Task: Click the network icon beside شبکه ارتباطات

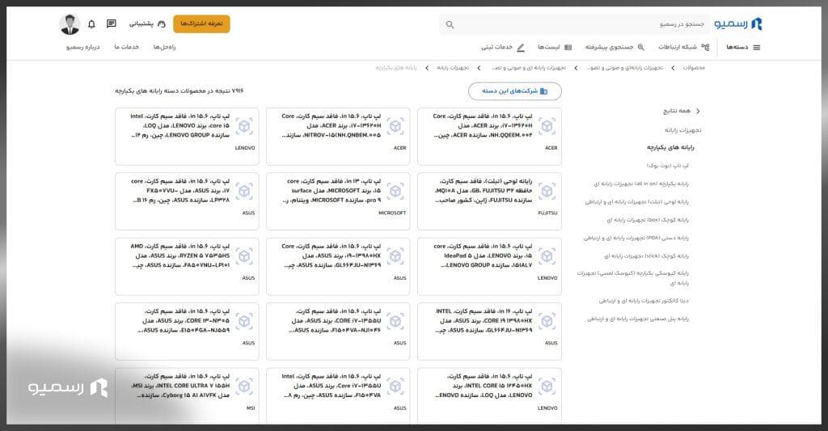Action: 705,48
